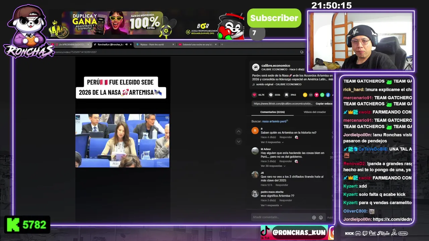Click the 'nasa artemis perú' search link
The width and height of the screenshot is (429, 241).
point(274,121)
